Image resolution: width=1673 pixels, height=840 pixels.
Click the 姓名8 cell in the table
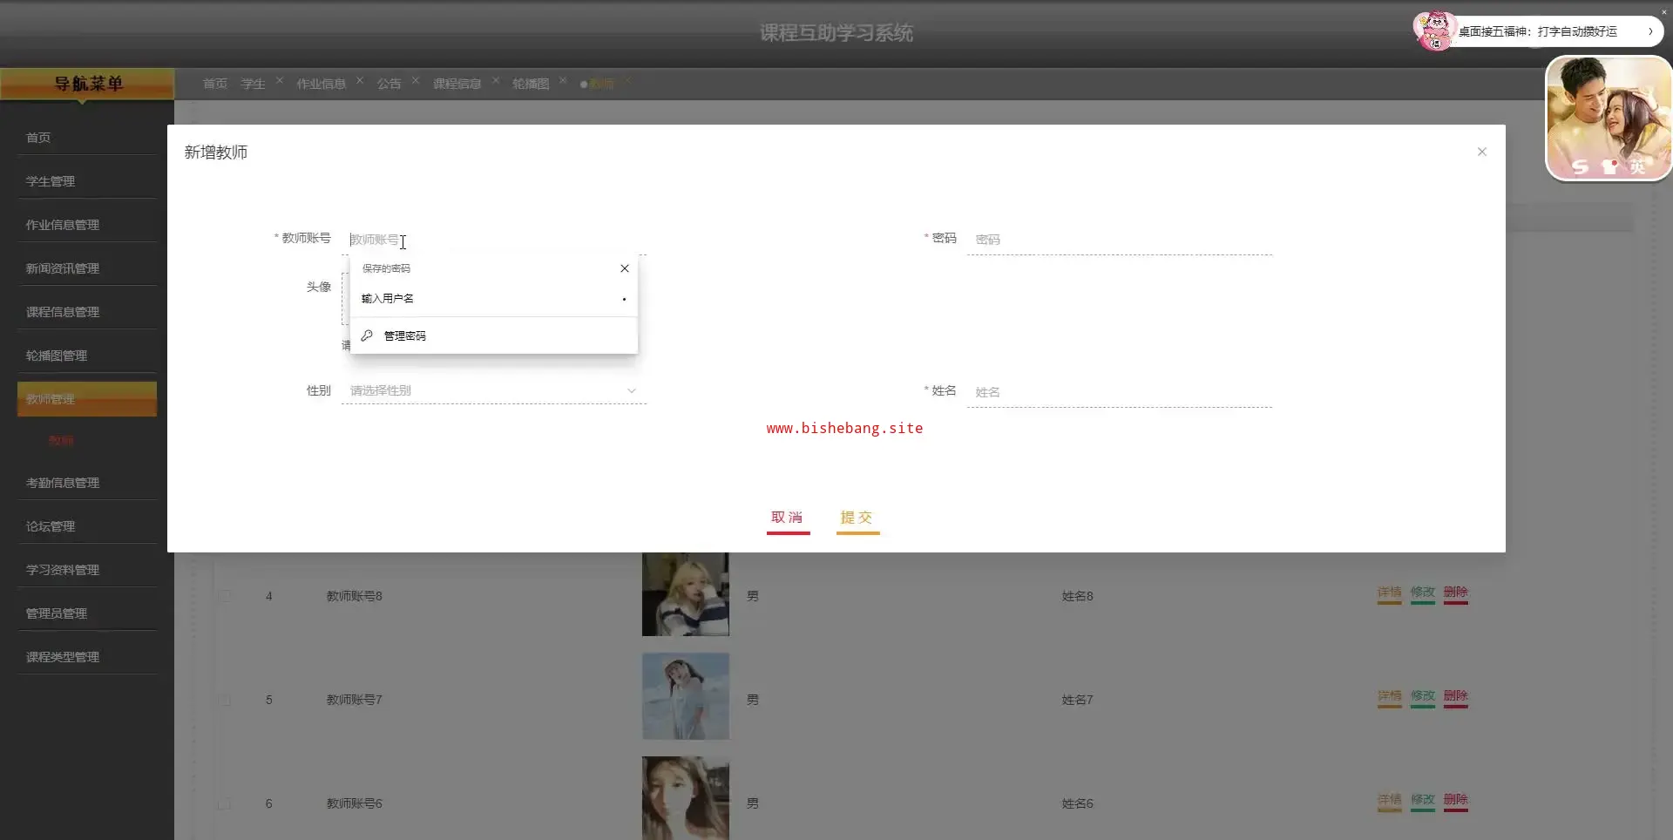tap(1077, 596)
